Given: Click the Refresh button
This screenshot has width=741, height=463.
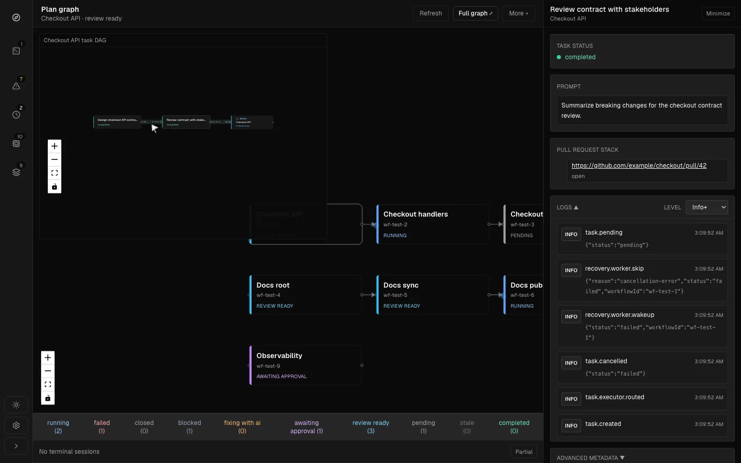Looking at the screenshot, I should point(431,13).
